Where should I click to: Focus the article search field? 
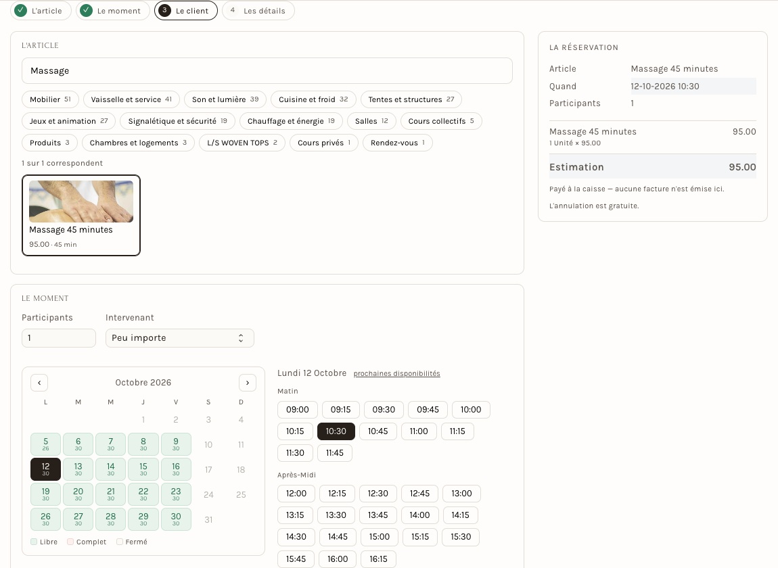pos(267,71)
